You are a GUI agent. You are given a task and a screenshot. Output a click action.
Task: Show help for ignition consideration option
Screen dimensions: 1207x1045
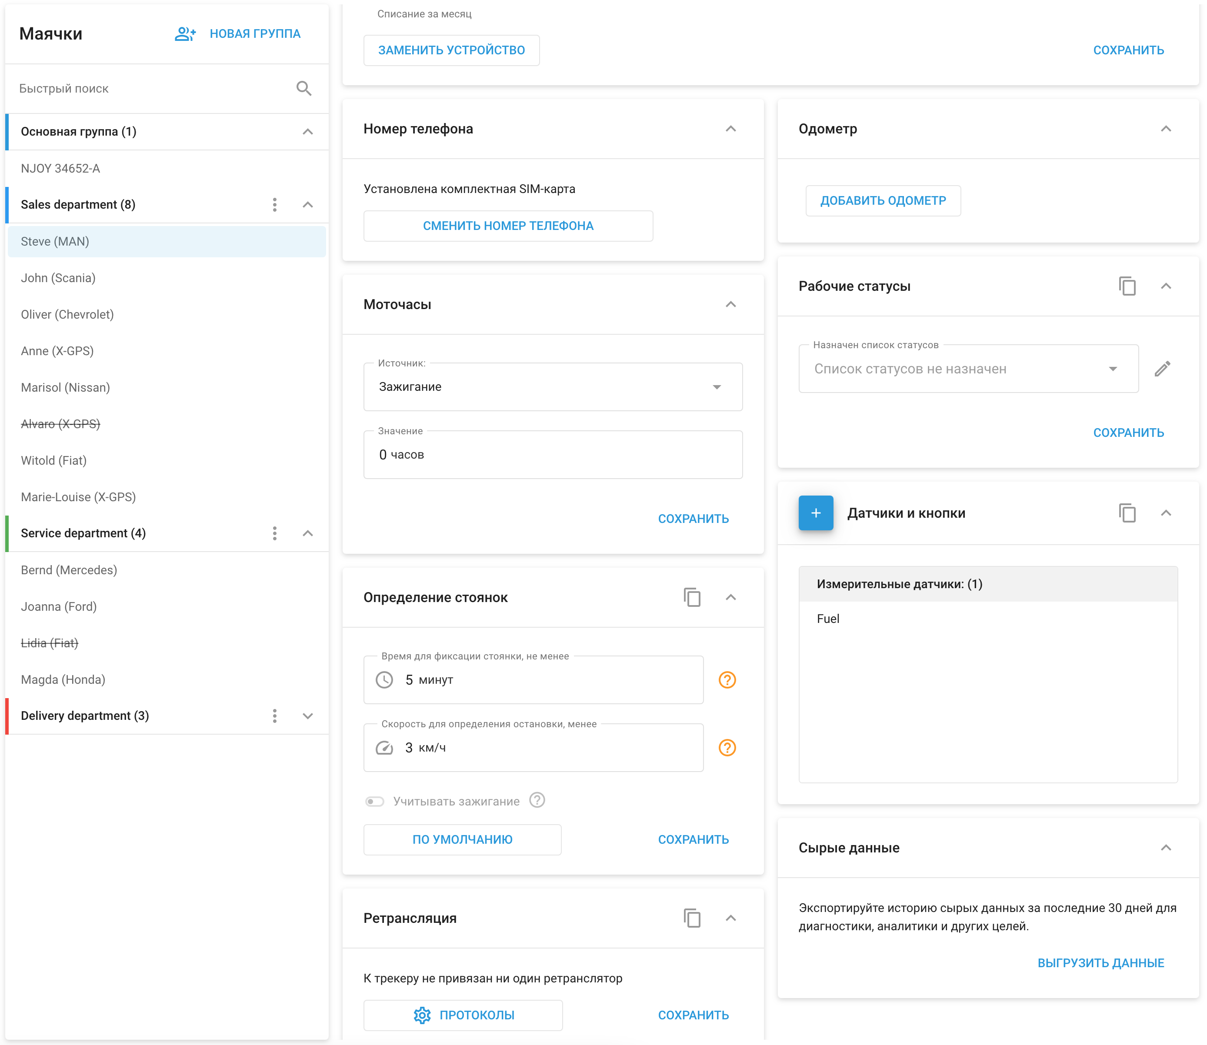pyautogui.click(x=537, y=800)
